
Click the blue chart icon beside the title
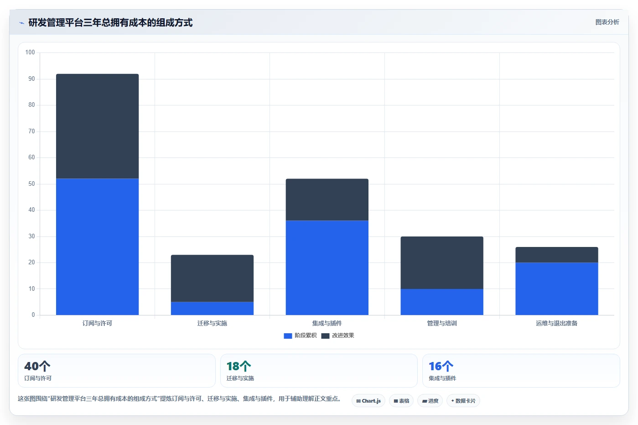coord(21,23)
